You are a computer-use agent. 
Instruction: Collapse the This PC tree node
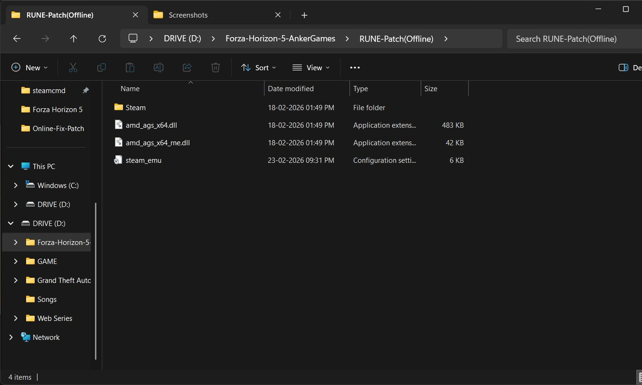[x=11, y=166]
